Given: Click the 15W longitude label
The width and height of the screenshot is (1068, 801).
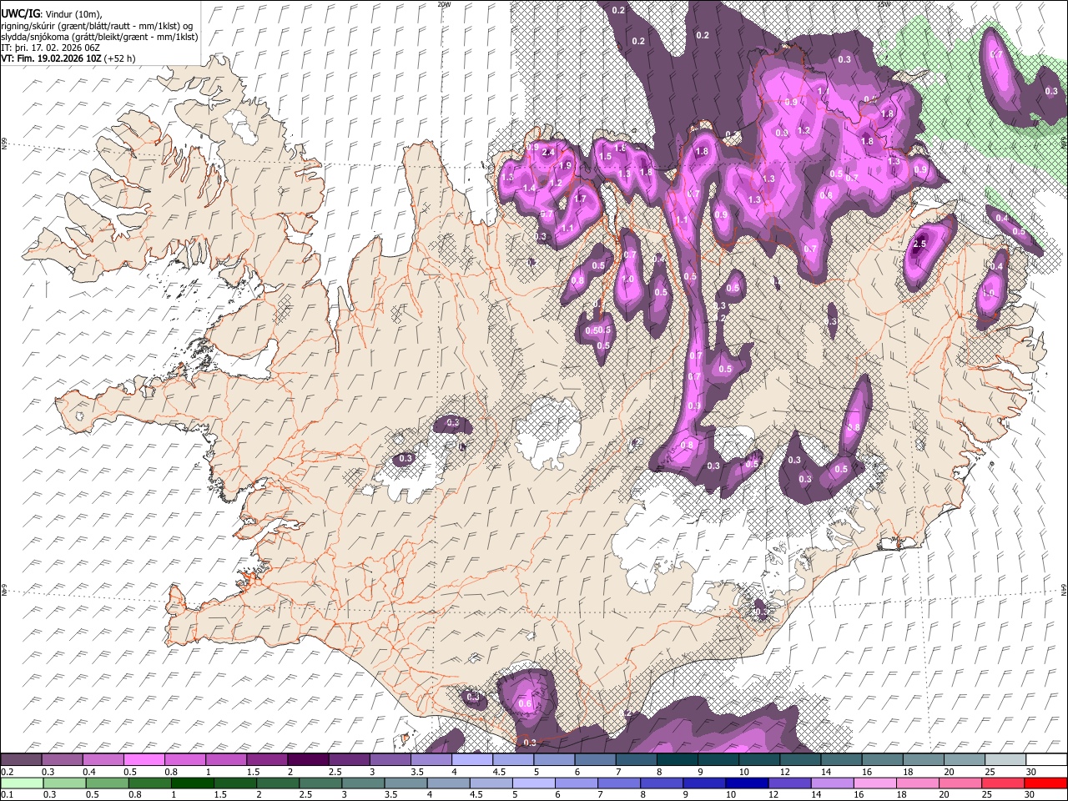Looking at the screenshot, I should pyautogui.click(x=884, y=4).
